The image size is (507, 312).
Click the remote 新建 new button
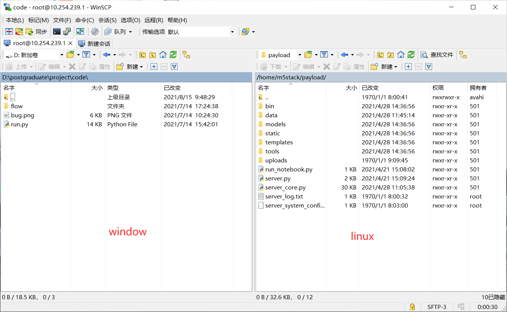click(384, 67)
